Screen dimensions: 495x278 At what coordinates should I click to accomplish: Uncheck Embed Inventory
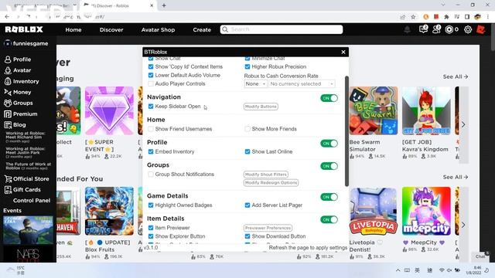coord(151,151)
